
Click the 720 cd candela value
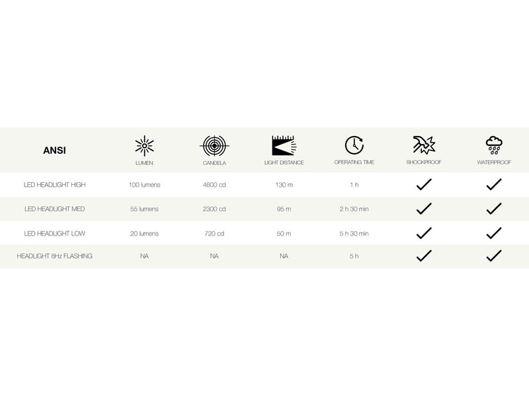214,234
